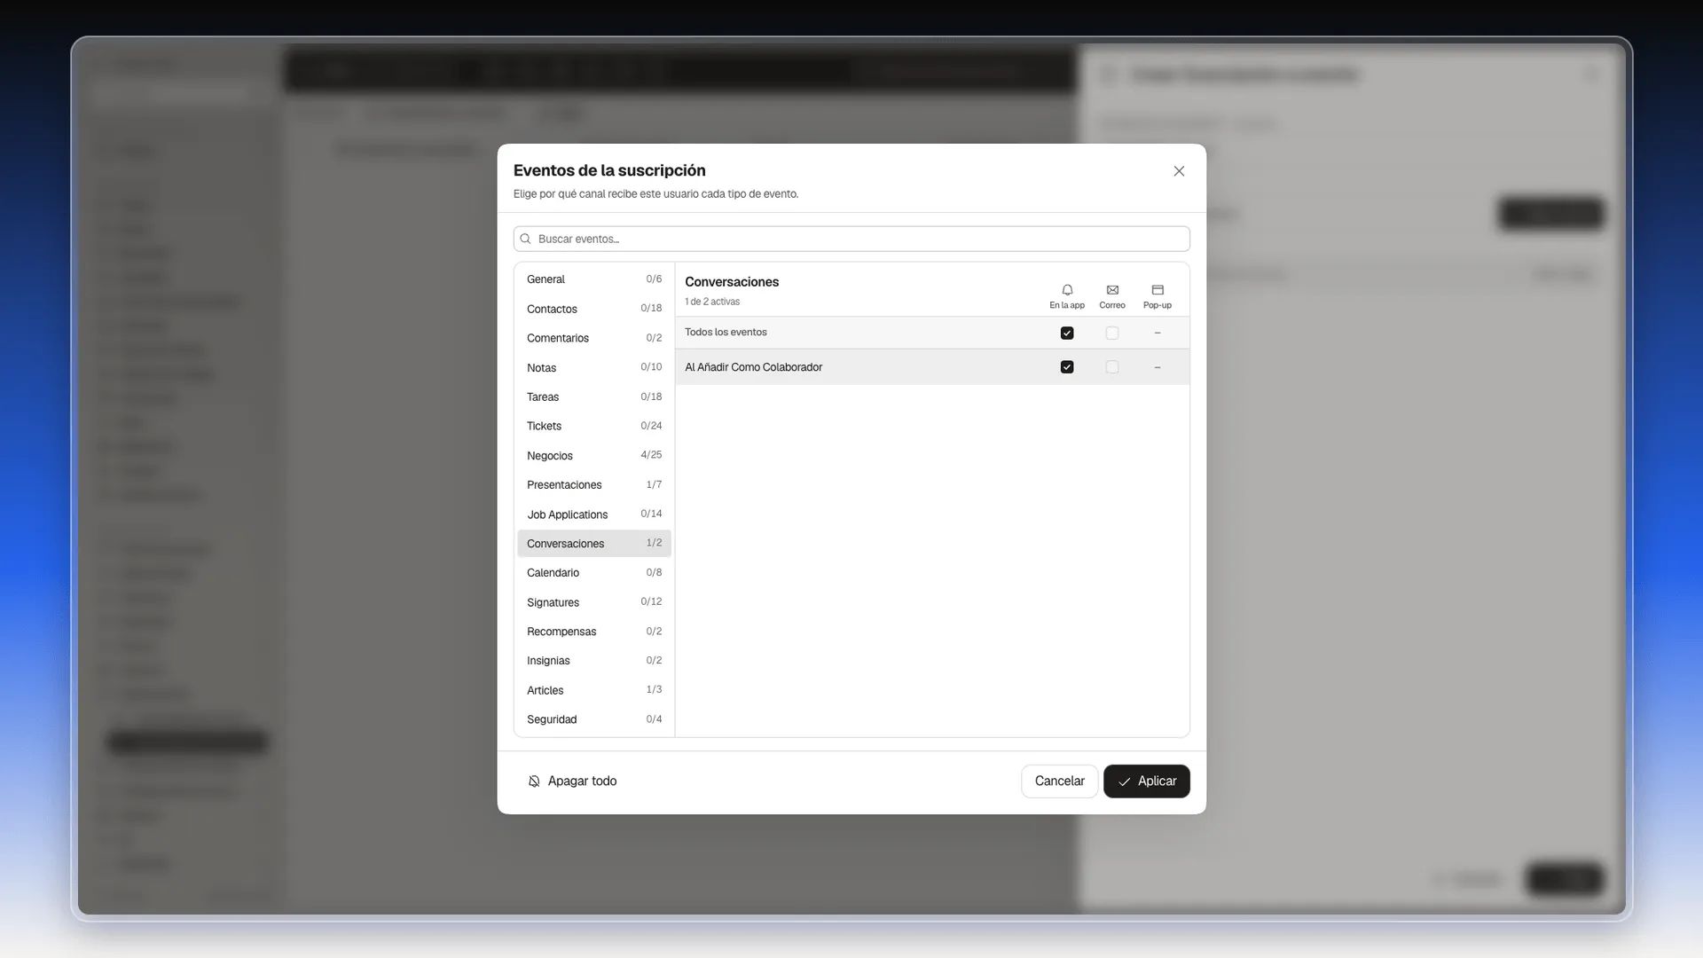1703x958 pixels.
Task: Click the 1 de 2 activas text
Action: point(712,302)
